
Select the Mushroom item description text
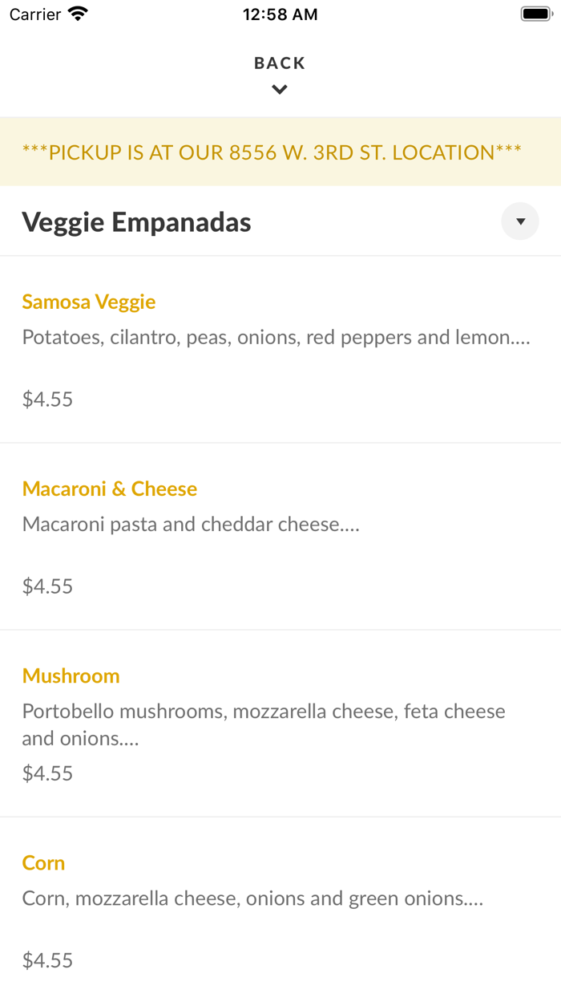pos(264,724)
